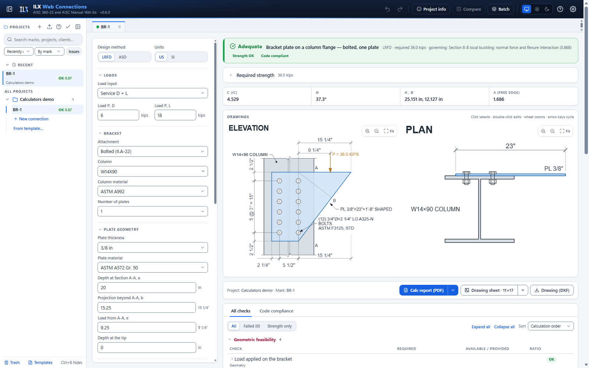Expand Required strength row
Image resolution: width=589 pixels, height=368 pixels.
point(401,75)
